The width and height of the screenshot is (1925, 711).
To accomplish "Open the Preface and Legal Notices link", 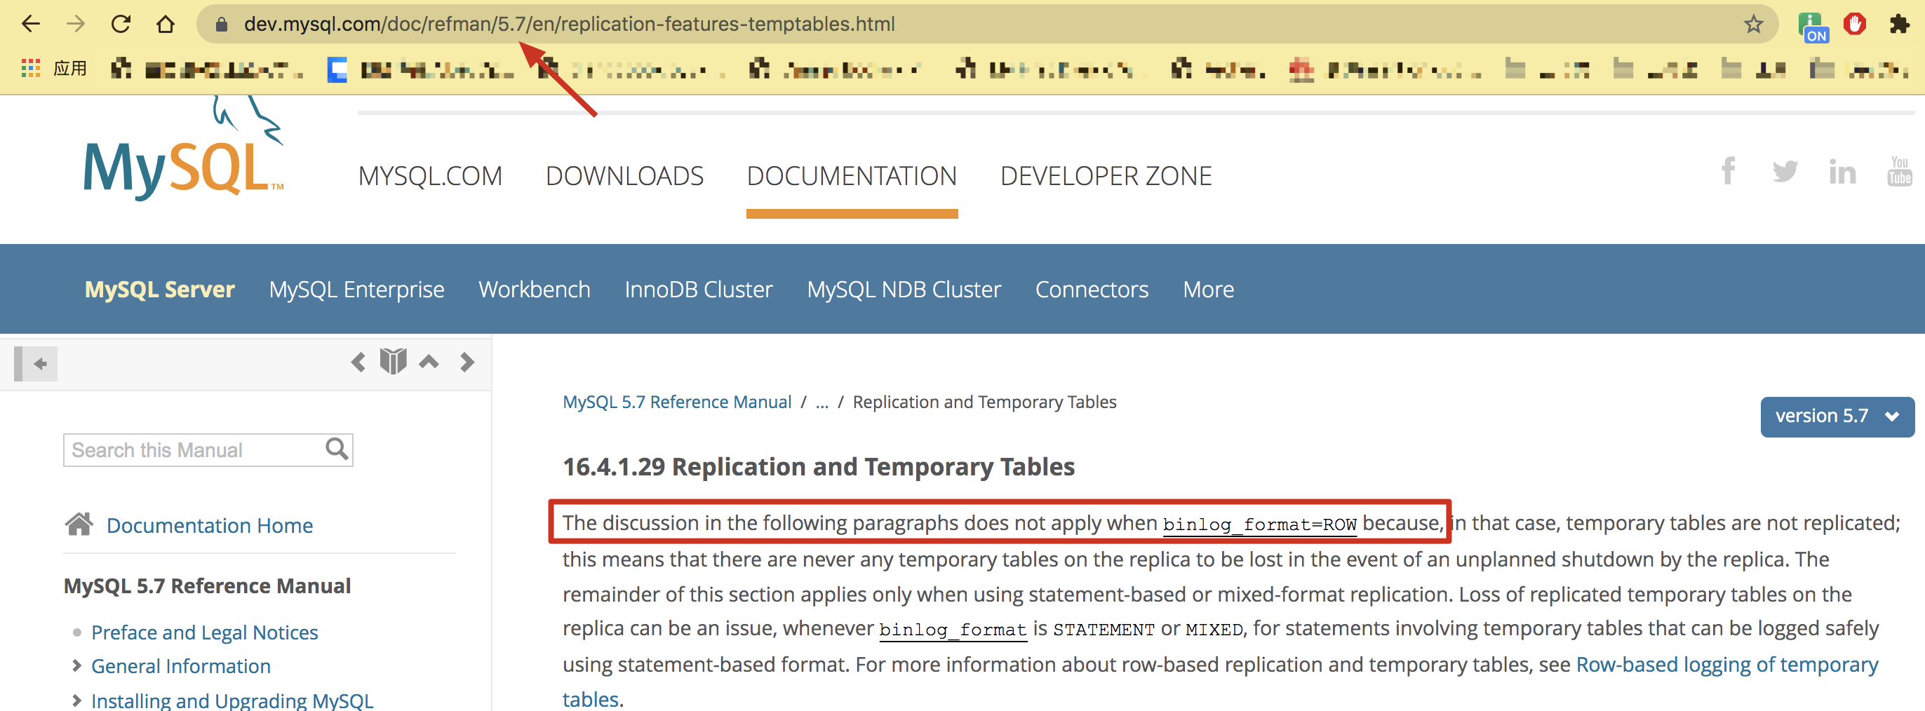I will point(205,632).
